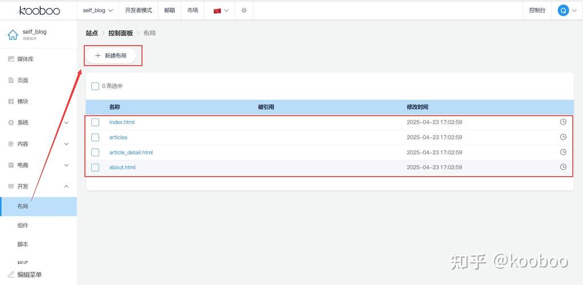Image resolution: width=583 pixels, height=285 pixels.
Task: Click the self_blog site title in sidebar
Action: (35, 31)
